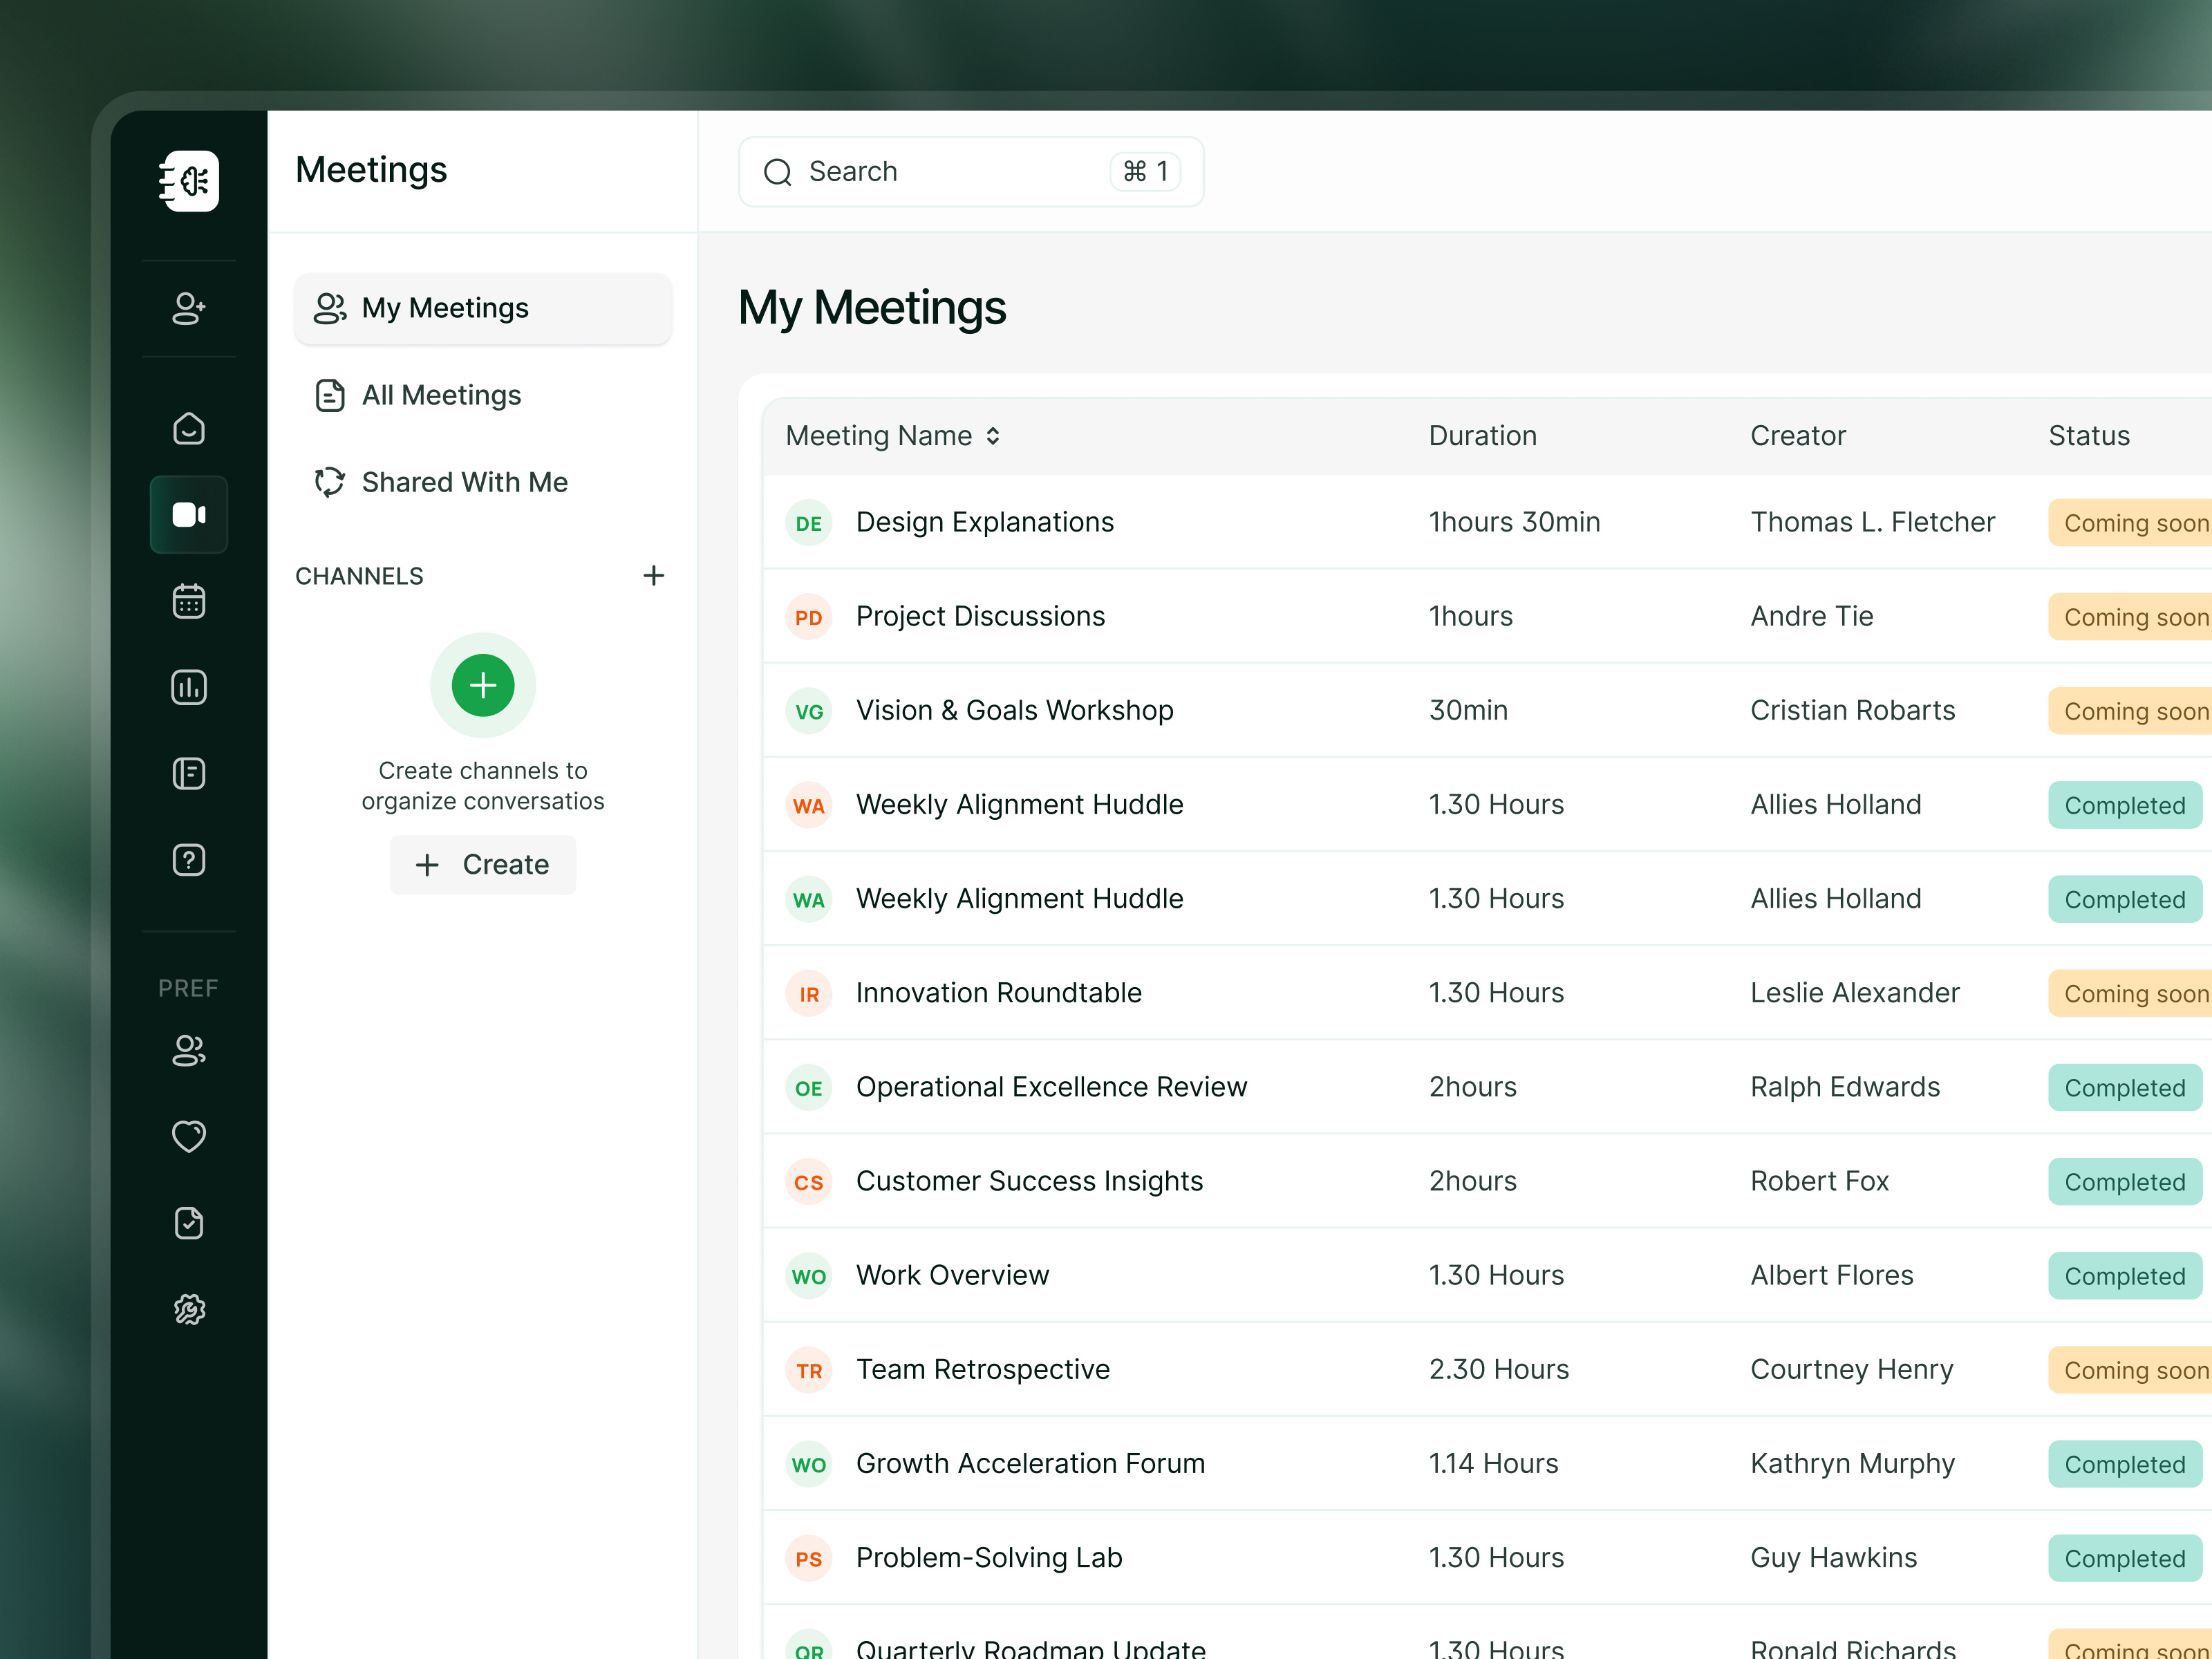Expand the Teams people icon under PREF
2212x1659 pixels.
click(188, 1051)
